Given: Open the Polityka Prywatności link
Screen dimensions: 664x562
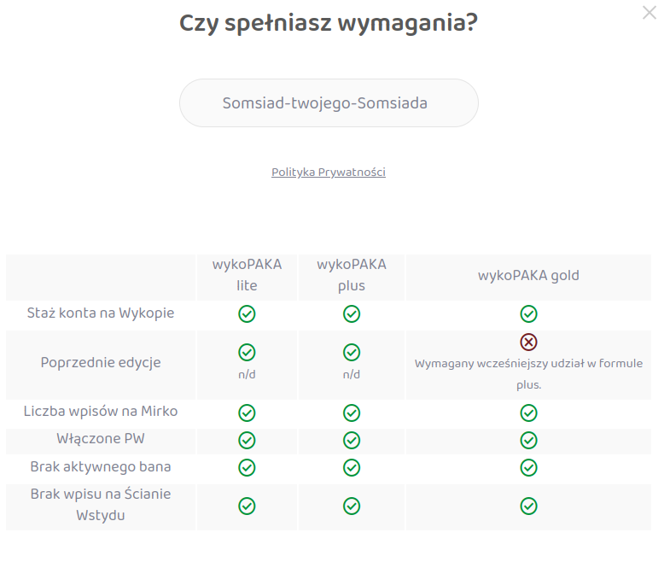Looking at the screenshot, I should click(329, 173).
